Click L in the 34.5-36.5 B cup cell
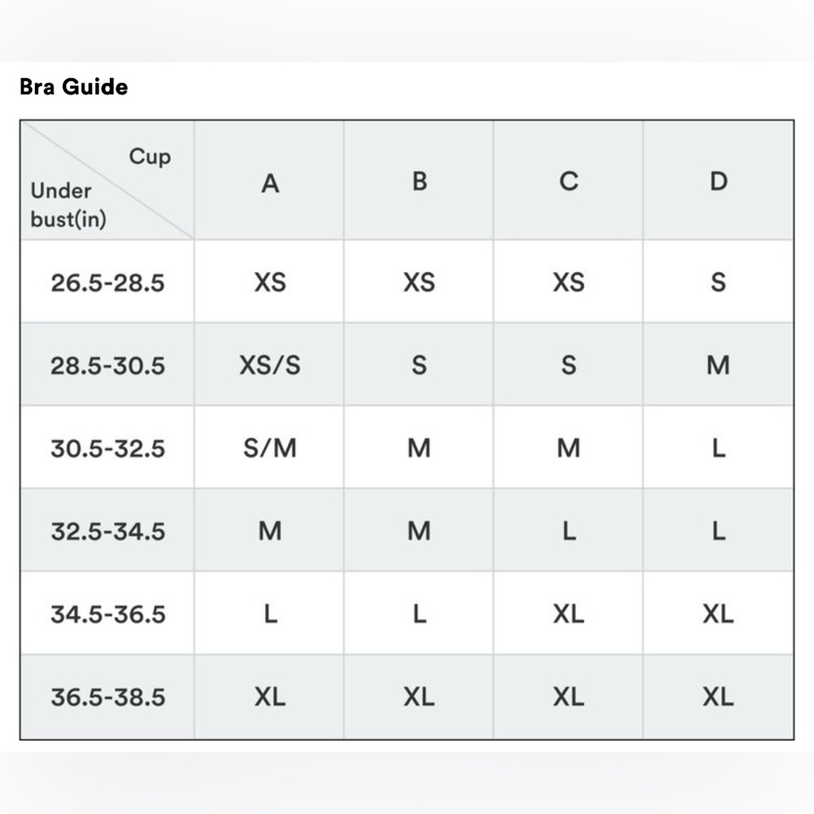This screenshot has height=814, width=814. [x=419, y=614]
